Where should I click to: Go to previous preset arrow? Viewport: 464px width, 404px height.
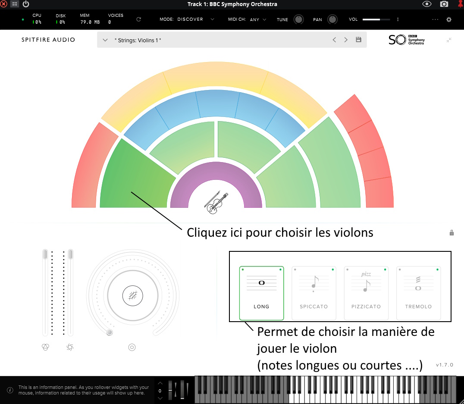[334, 40]
